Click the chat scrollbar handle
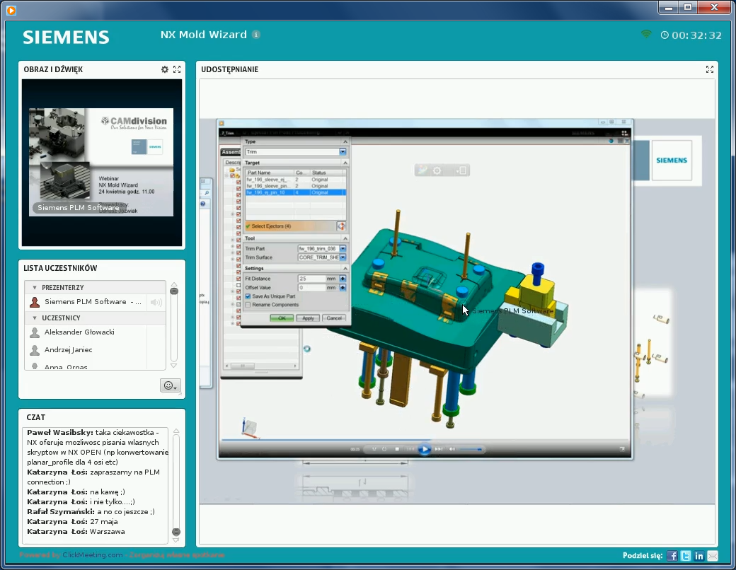 [176, 532]
